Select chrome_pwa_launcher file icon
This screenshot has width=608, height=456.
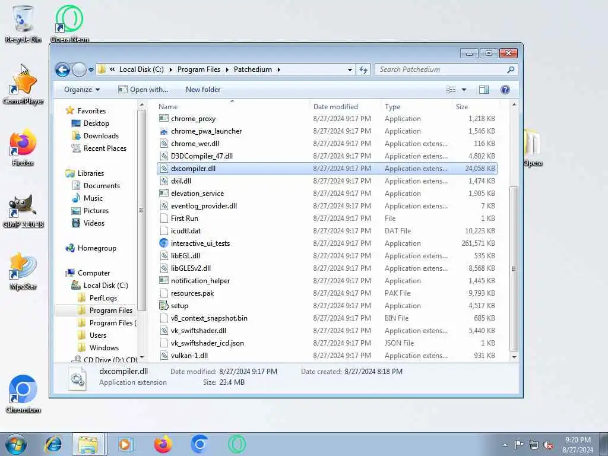[164, 131]
